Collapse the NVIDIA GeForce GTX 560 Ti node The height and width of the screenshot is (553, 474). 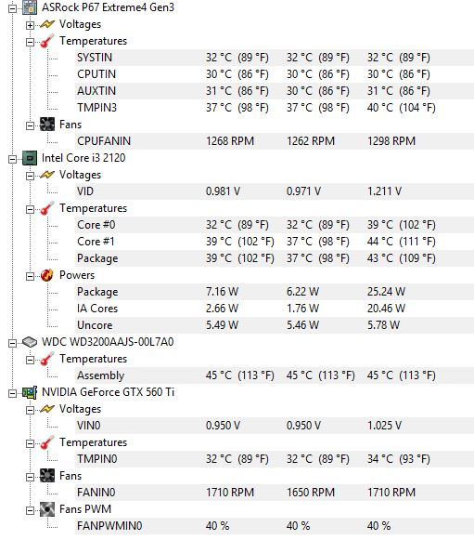[x=13, y=393]
